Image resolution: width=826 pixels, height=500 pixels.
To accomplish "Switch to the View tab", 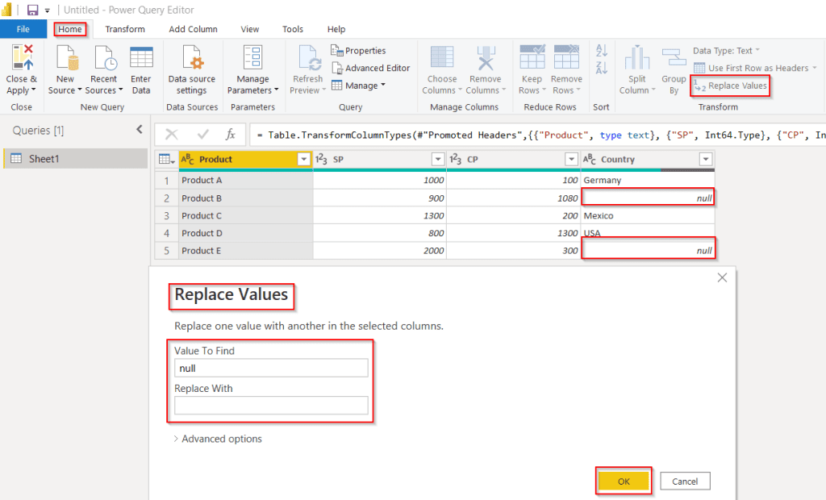I will 250,29.
